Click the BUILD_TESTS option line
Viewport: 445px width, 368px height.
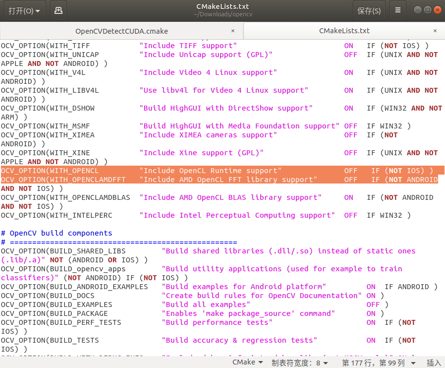(x=149, y=340)
